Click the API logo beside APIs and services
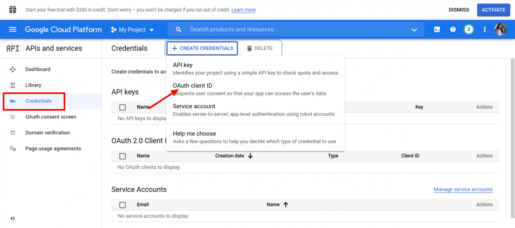 click(x=13, y=48)
